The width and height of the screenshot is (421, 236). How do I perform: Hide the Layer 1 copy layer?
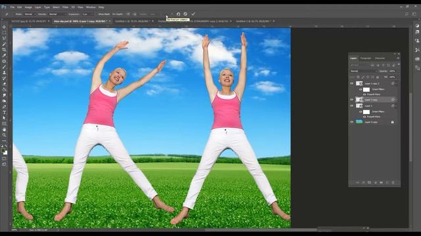coord(352,100)
